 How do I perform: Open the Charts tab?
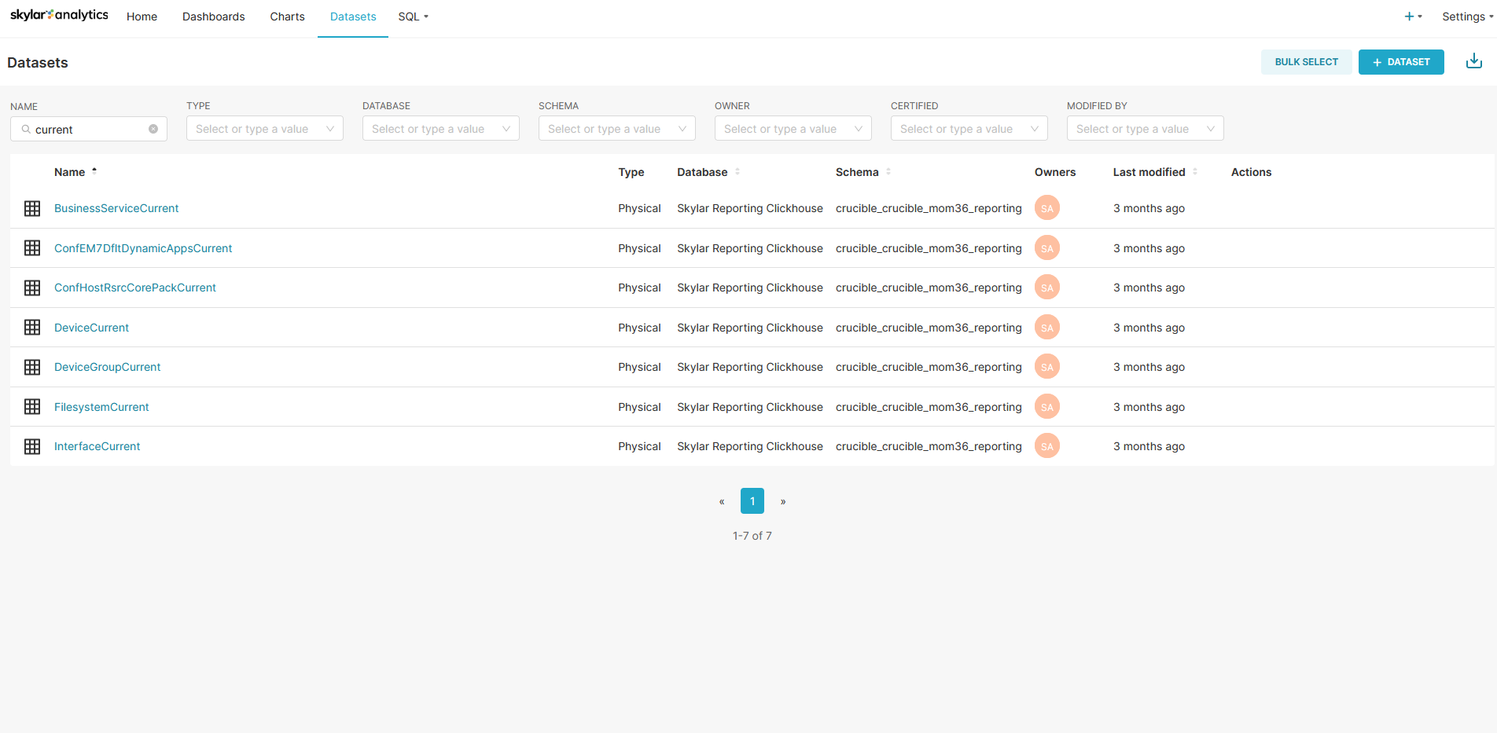pyautogui.click(x=287, y=16)
